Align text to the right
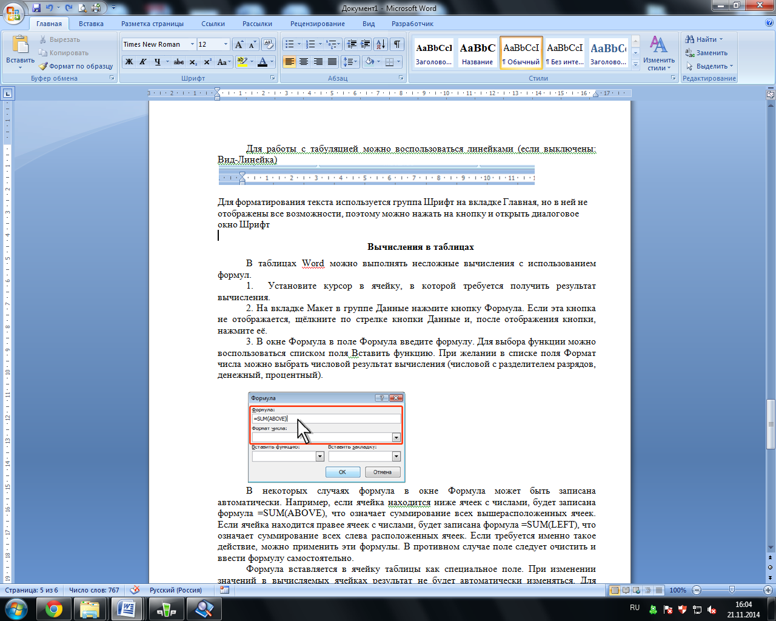 pos(318,62)
